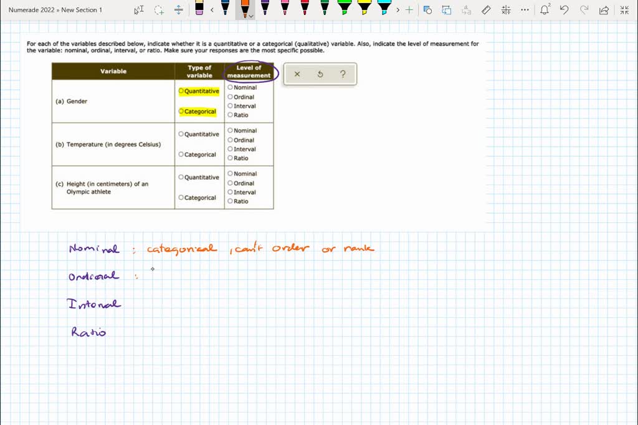638x425 pixels.
Task: Select the orange pen
Action: point(245,7)
